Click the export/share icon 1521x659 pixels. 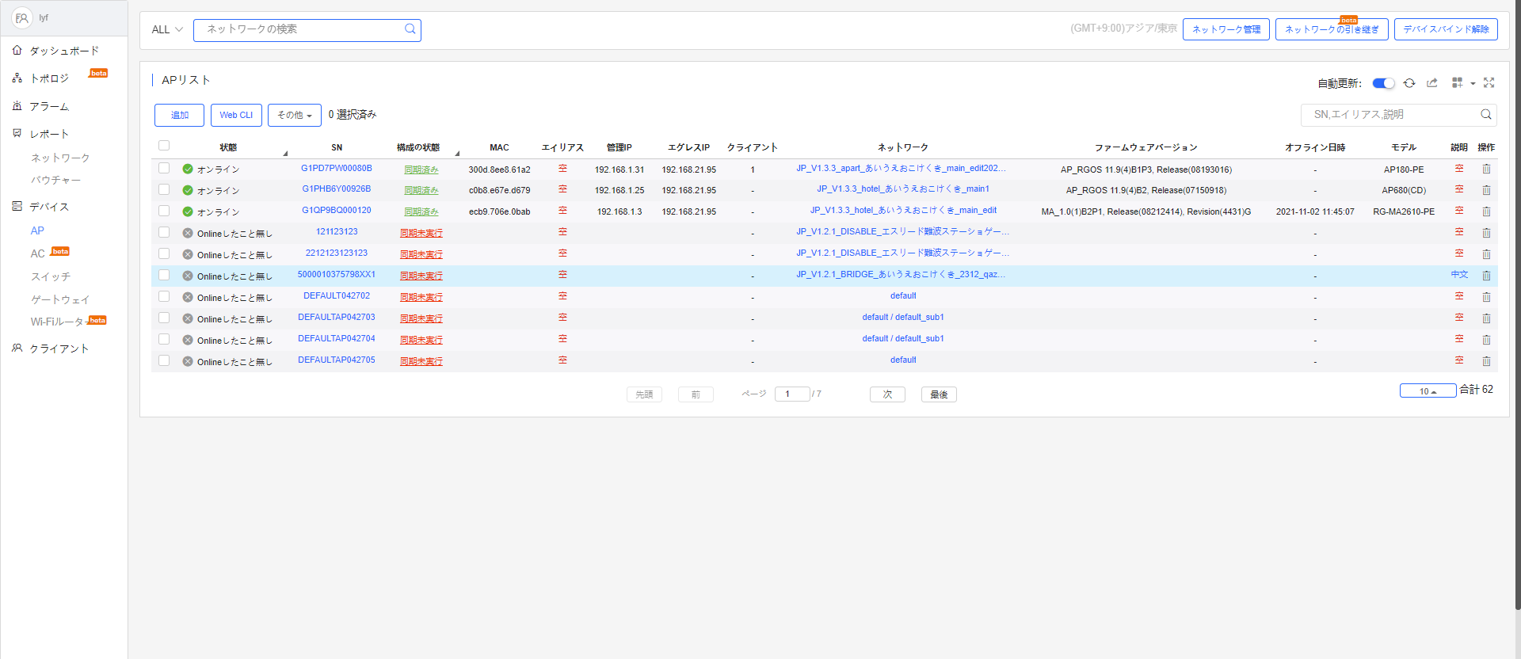(x=1432, y=83)
